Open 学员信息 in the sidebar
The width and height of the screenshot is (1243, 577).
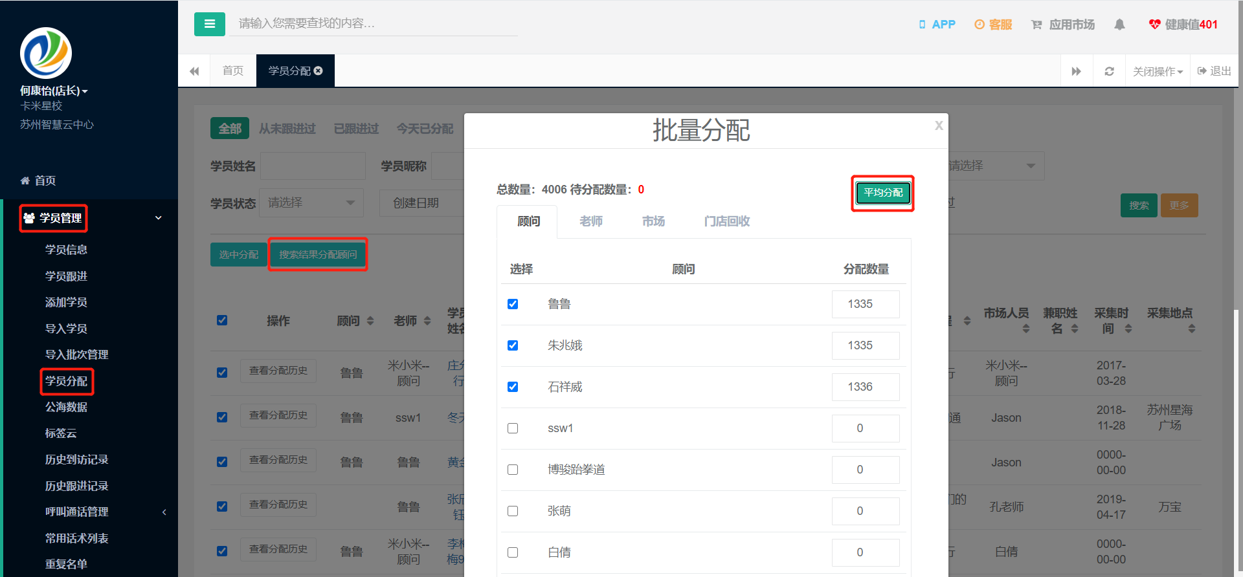tap(66, 250)
